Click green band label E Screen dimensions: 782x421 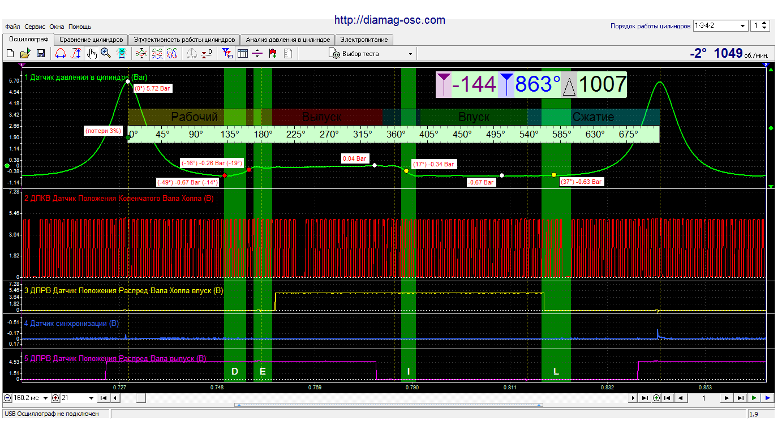click(263, 371)
